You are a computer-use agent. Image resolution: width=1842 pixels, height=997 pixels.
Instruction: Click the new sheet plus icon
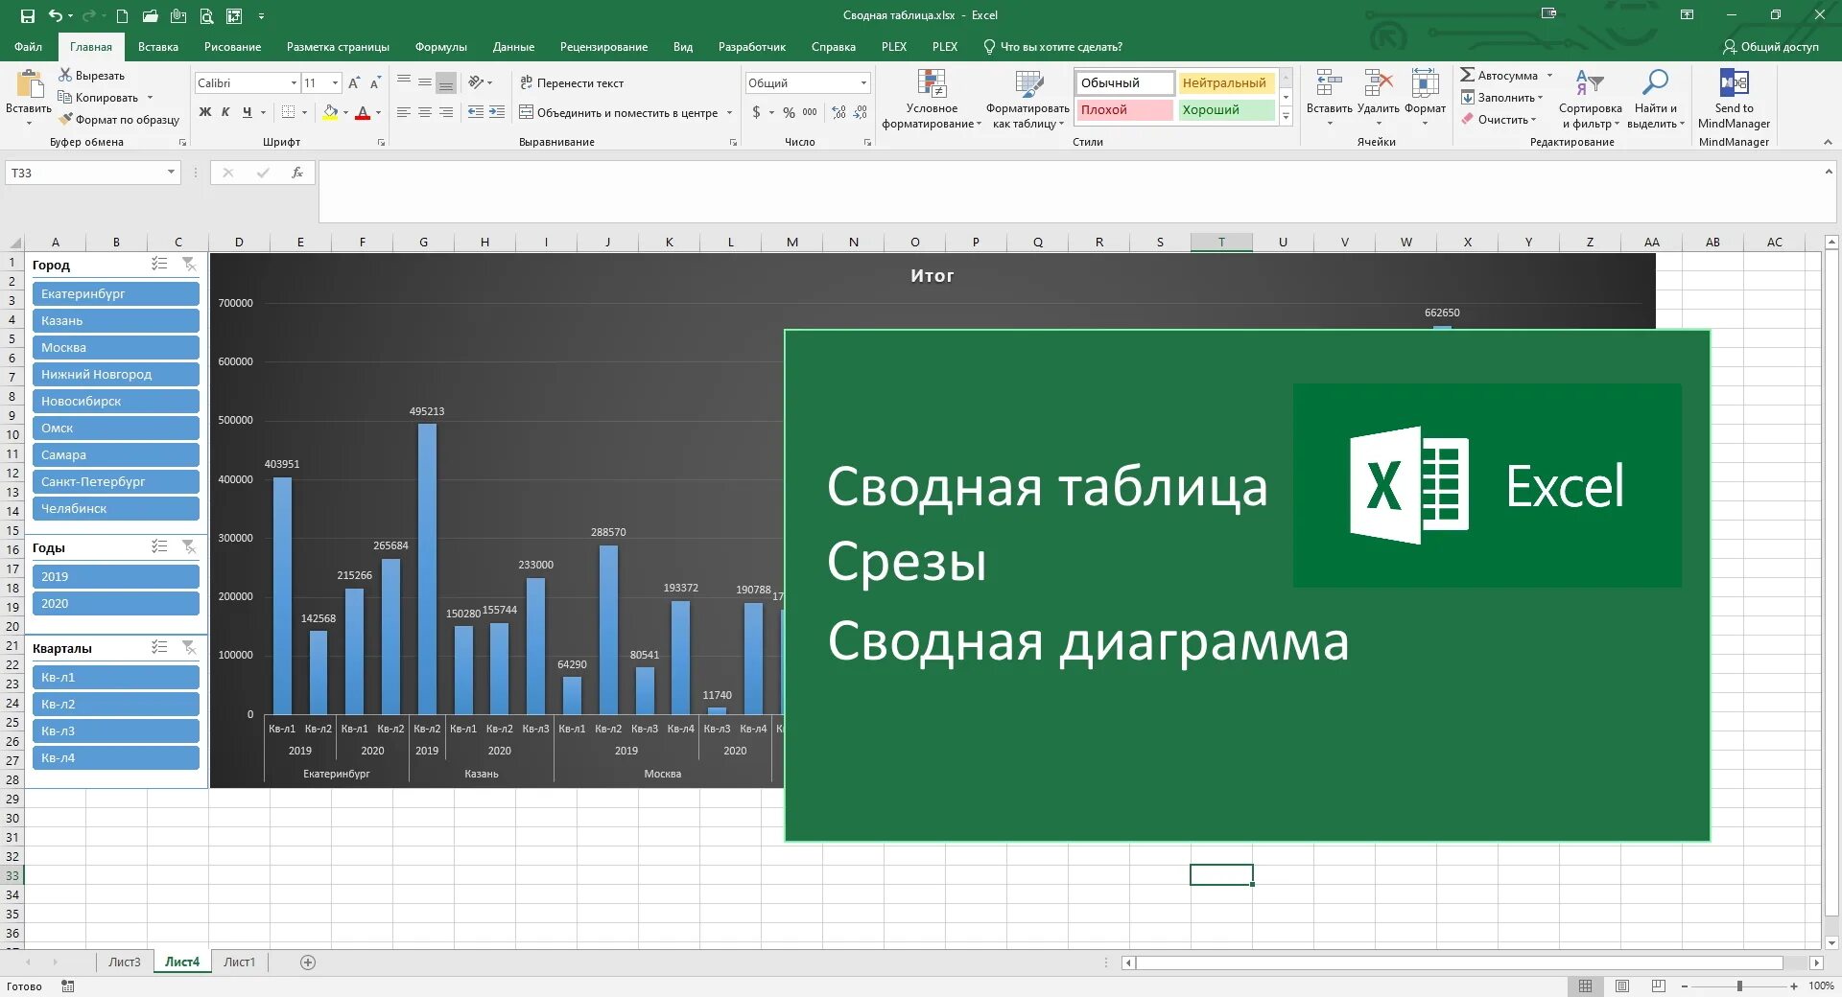308,962
